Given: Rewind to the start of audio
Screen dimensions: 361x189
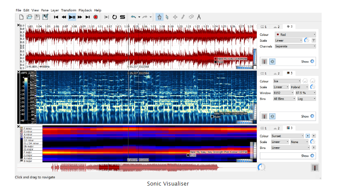Looking at the screenshot, I should point(56,17).
